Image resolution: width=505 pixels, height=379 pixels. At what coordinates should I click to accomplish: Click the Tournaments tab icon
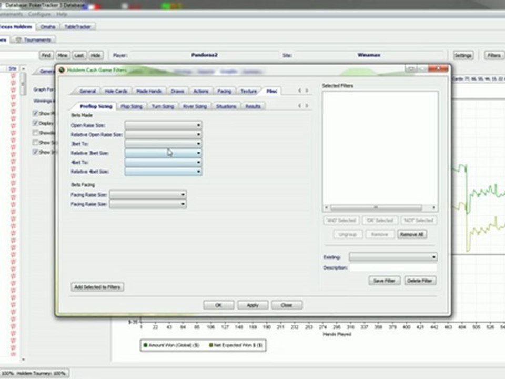[x=18, y=39]
